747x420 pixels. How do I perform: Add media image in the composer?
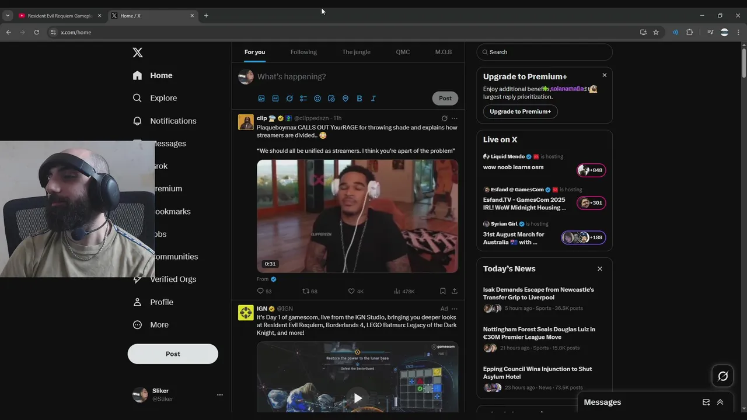pyautogui.click(x=261, y=99)
